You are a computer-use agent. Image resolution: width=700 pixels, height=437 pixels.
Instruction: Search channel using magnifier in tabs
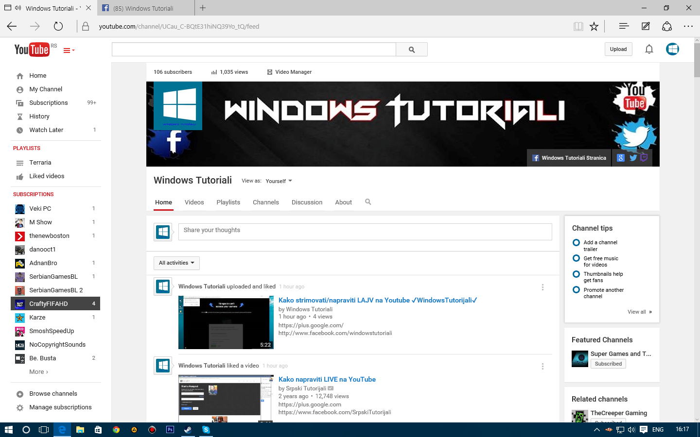click(x=368, y=202)
